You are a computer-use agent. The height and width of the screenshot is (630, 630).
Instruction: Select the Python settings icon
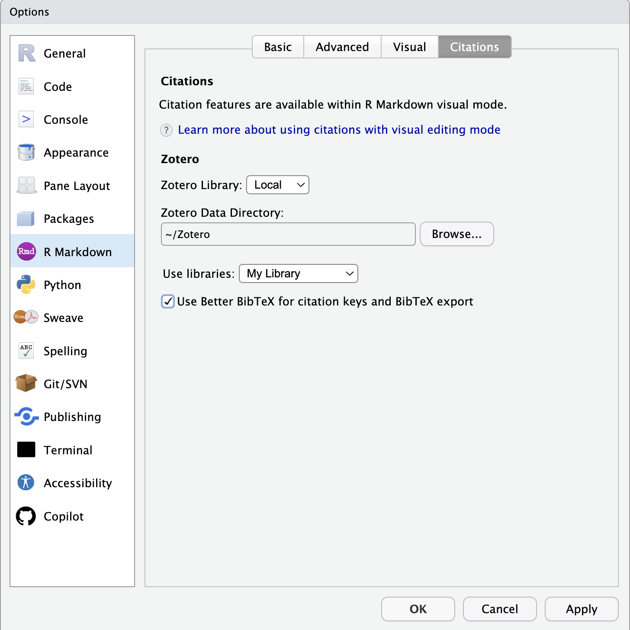(x=26, y=285)
